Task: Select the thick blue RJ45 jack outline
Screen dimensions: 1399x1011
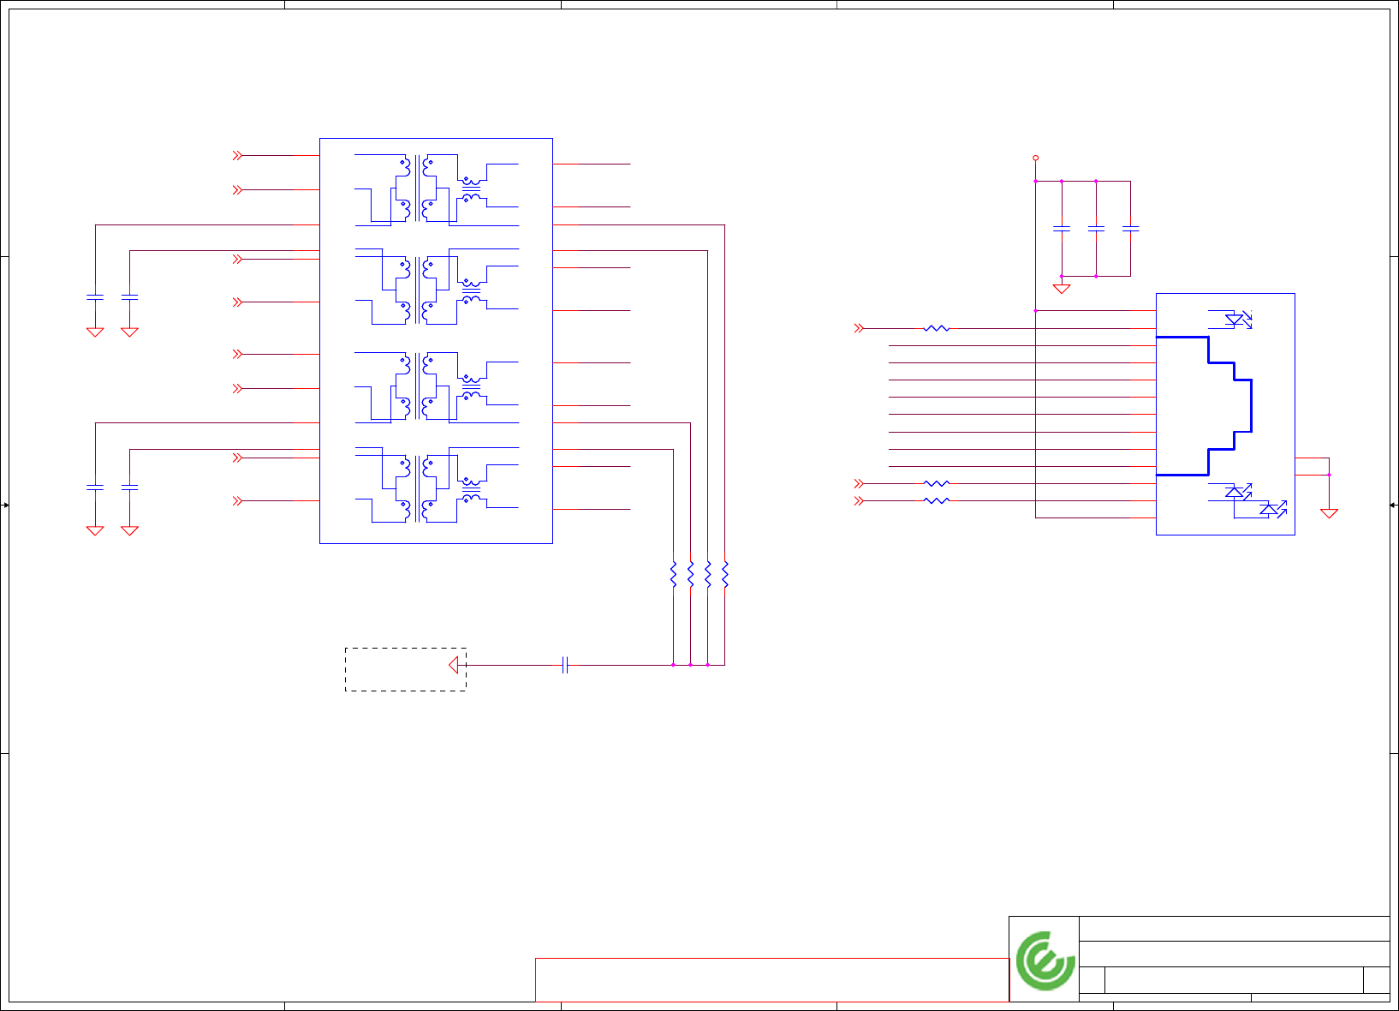Action: click(x=1204, y=406)
